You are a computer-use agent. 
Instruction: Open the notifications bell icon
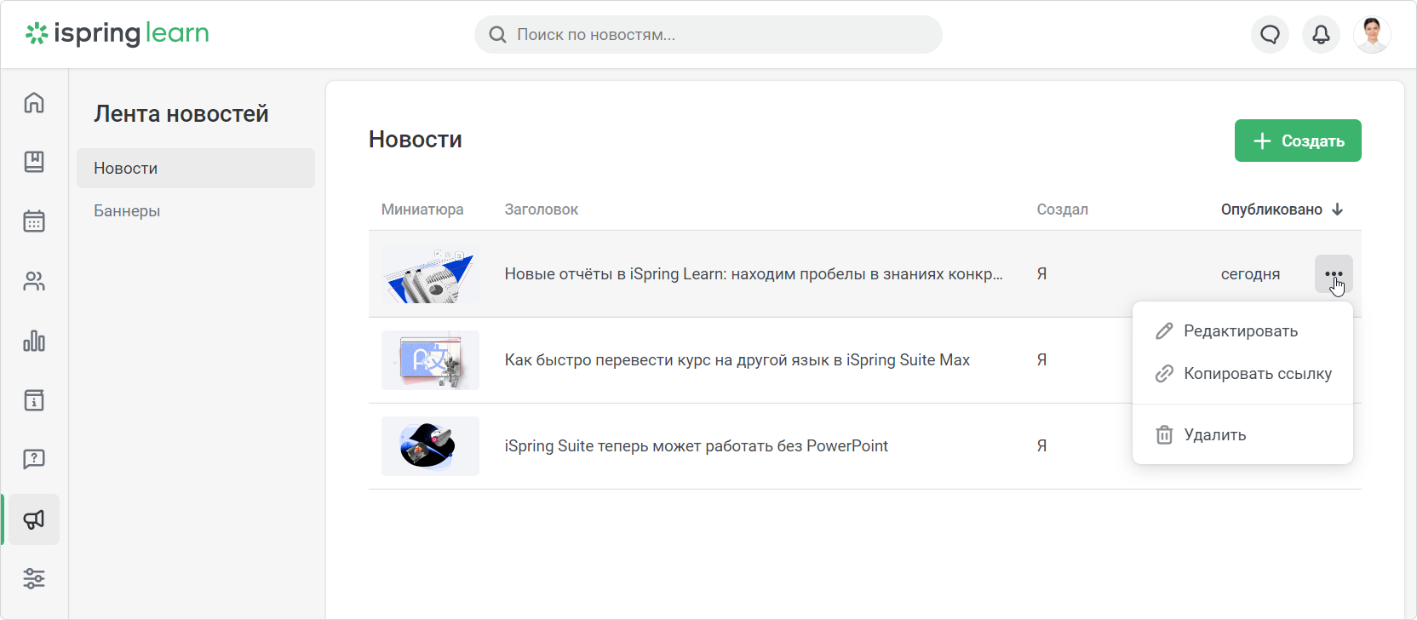[x=1321, y=35]
